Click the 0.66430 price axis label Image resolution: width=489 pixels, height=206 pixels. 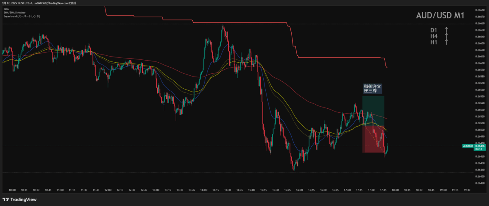click(479, 176)
